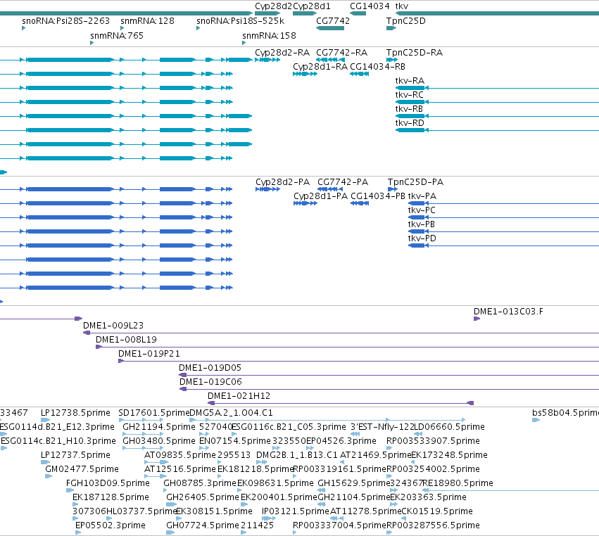Image resolution: width=599 pixels, height=536 pixels.
Task: Select the CG14034-PB protein label
Action: (378, 196)
